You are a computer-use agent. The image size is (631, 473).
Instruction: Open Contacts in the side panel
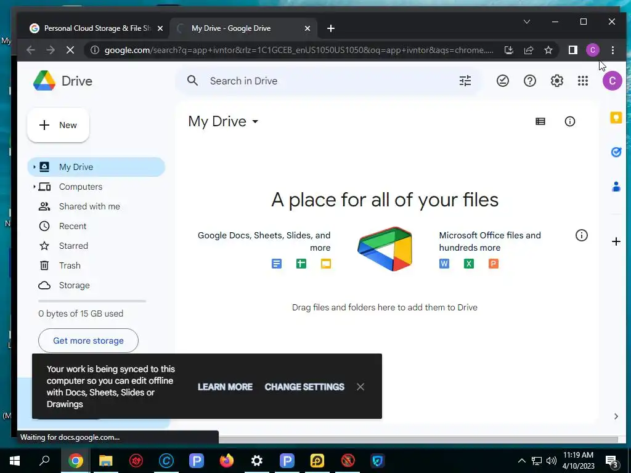616,187
